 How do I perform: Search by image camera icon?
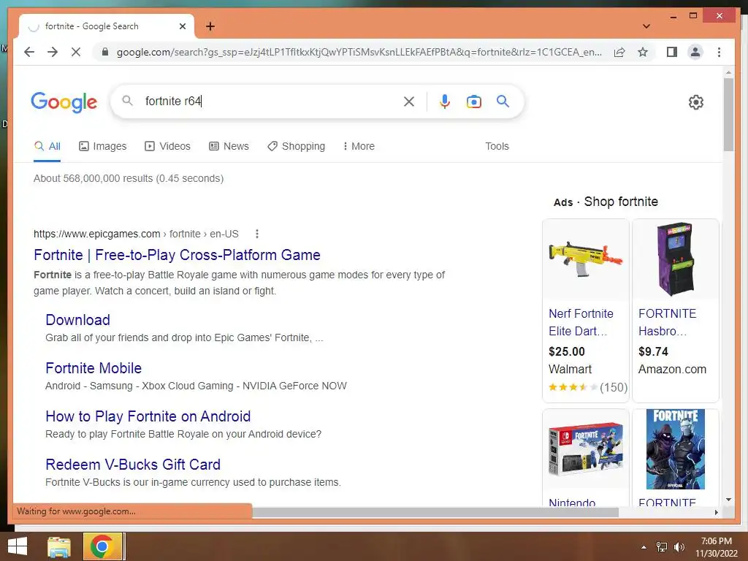click(473, 101)
